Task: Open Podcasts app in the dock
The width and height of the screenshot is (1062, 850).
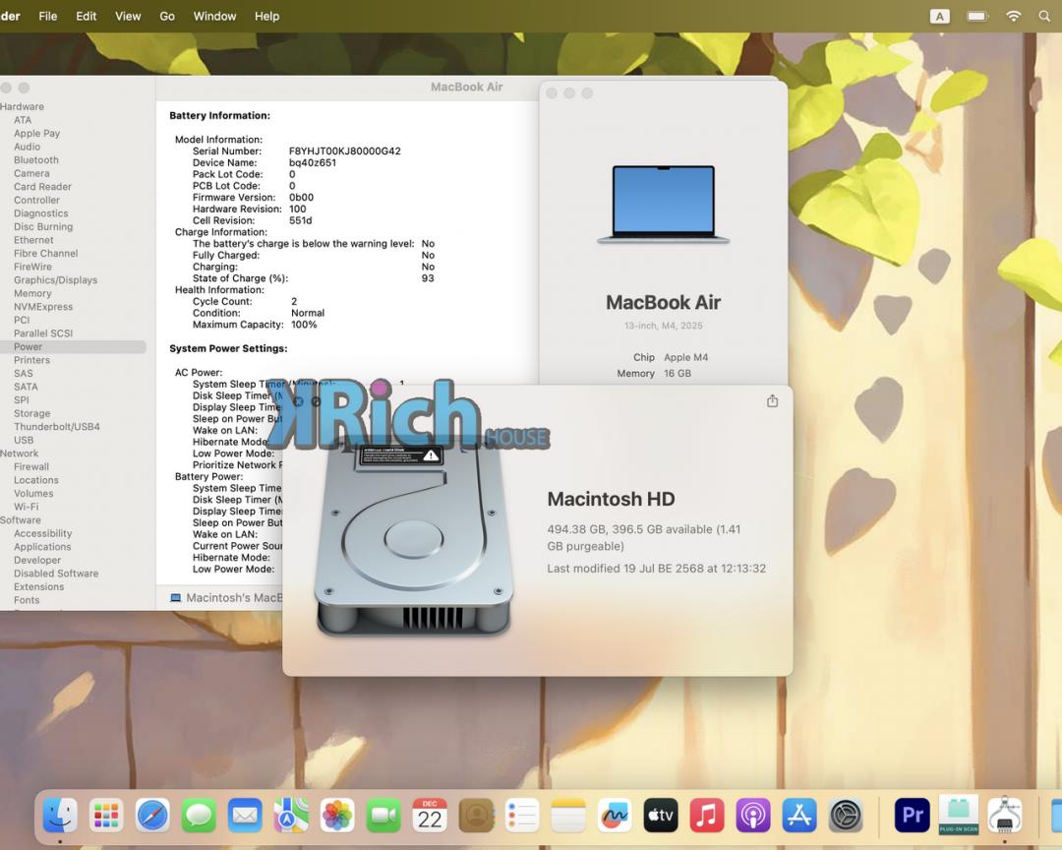Action: 753,815
